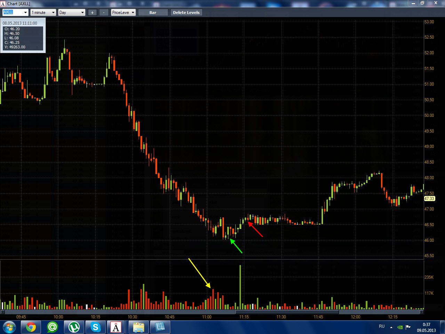This screenshot has width=445, height=334.
Task: Open the Windows Start button
Action: pyautogui.click(x=9, y=327)
